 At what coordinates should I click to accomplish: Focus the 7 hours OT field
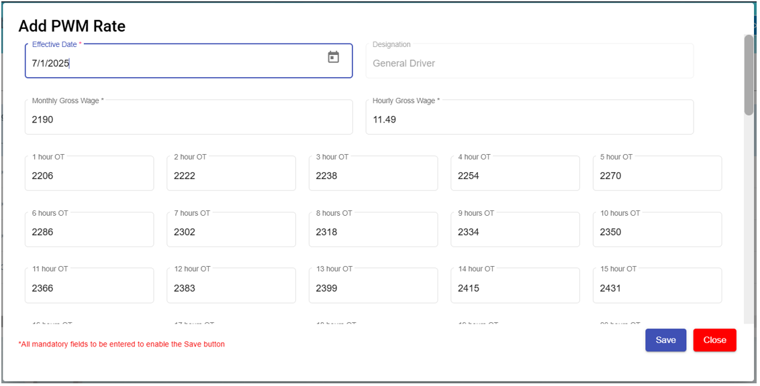pyautogui.click(x=231, y=232)
